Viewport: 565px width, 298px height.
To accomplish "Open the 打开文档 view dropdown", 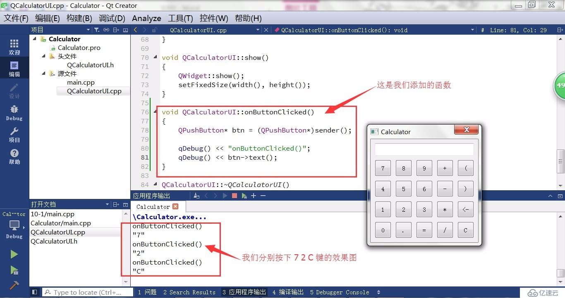I will [107, 204].
